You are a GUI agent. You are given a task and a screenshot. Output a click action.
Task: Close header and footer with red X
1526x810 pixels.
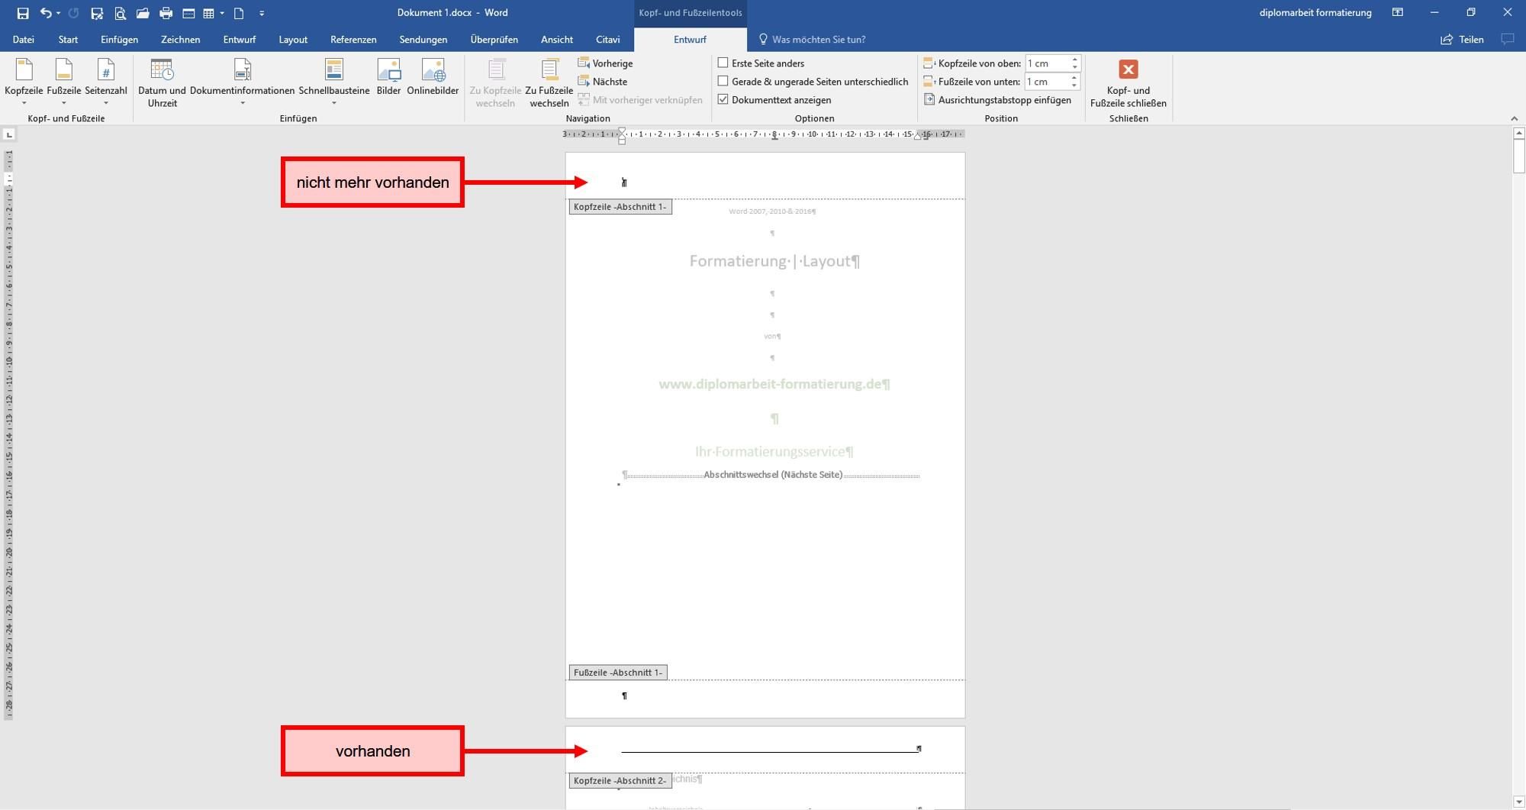pos(1128,69)
